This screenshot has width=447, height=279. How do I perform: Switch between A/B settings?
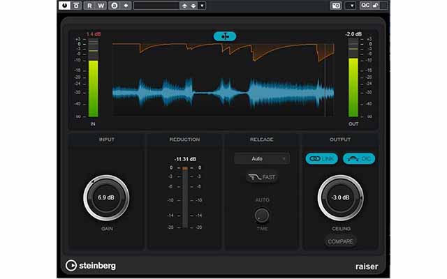(x=115, y=6)
